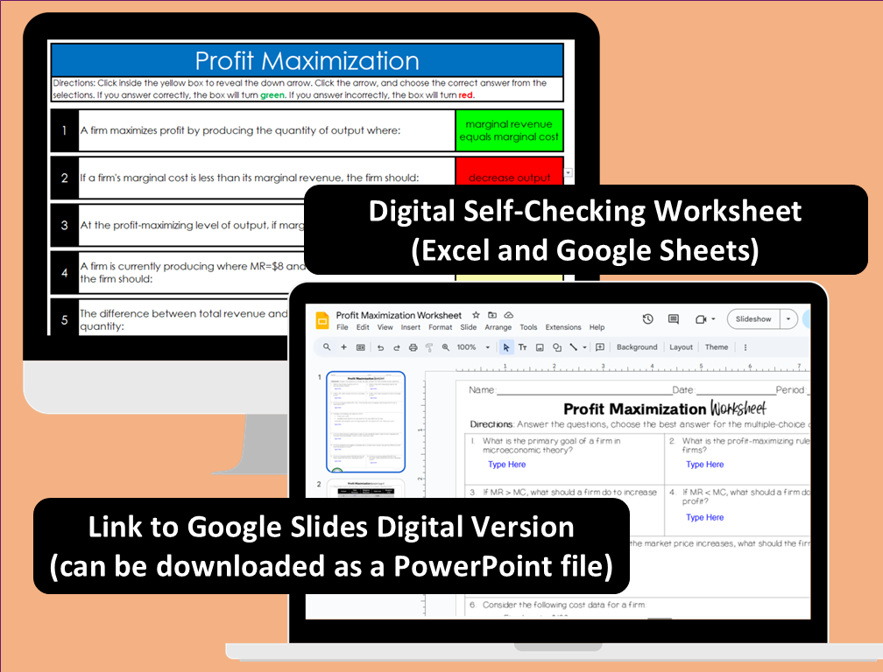883x672 pixels.
Task: Expand the 100% zoom level dropdown
Action: [x=488, y=347]
